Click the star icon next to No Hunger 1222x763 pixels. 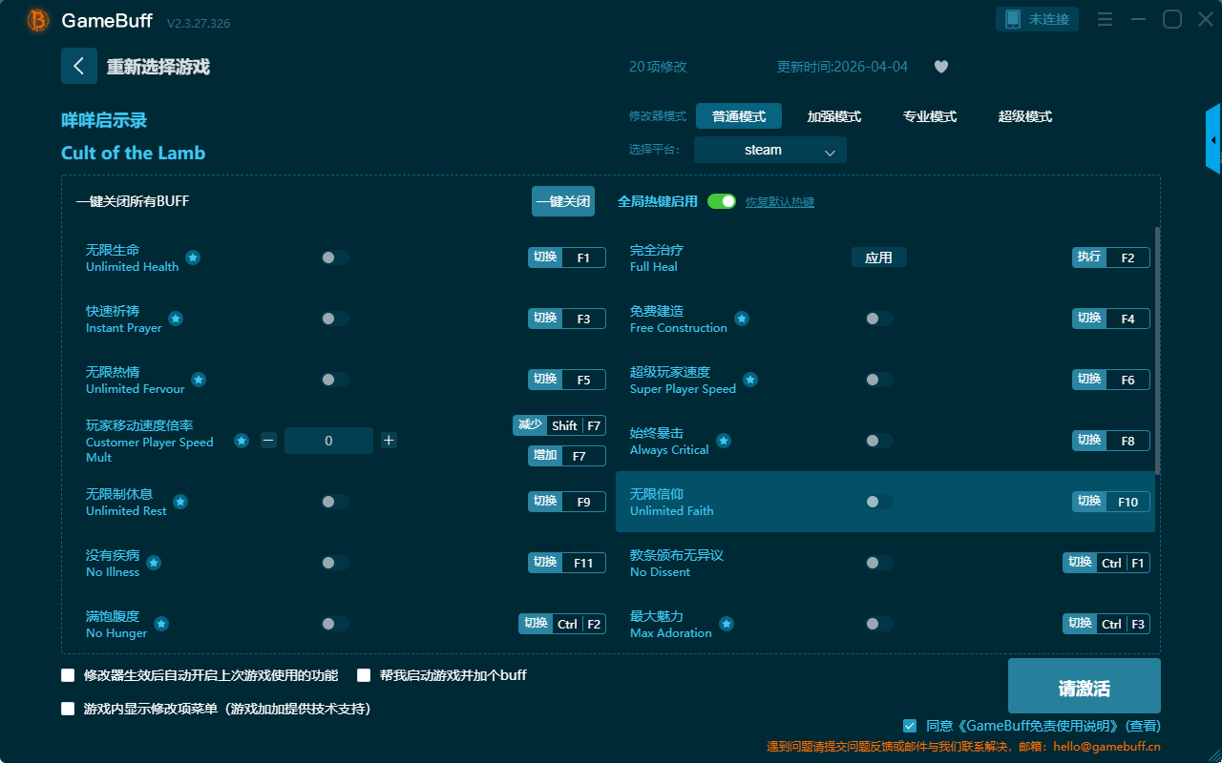point(161,624)
